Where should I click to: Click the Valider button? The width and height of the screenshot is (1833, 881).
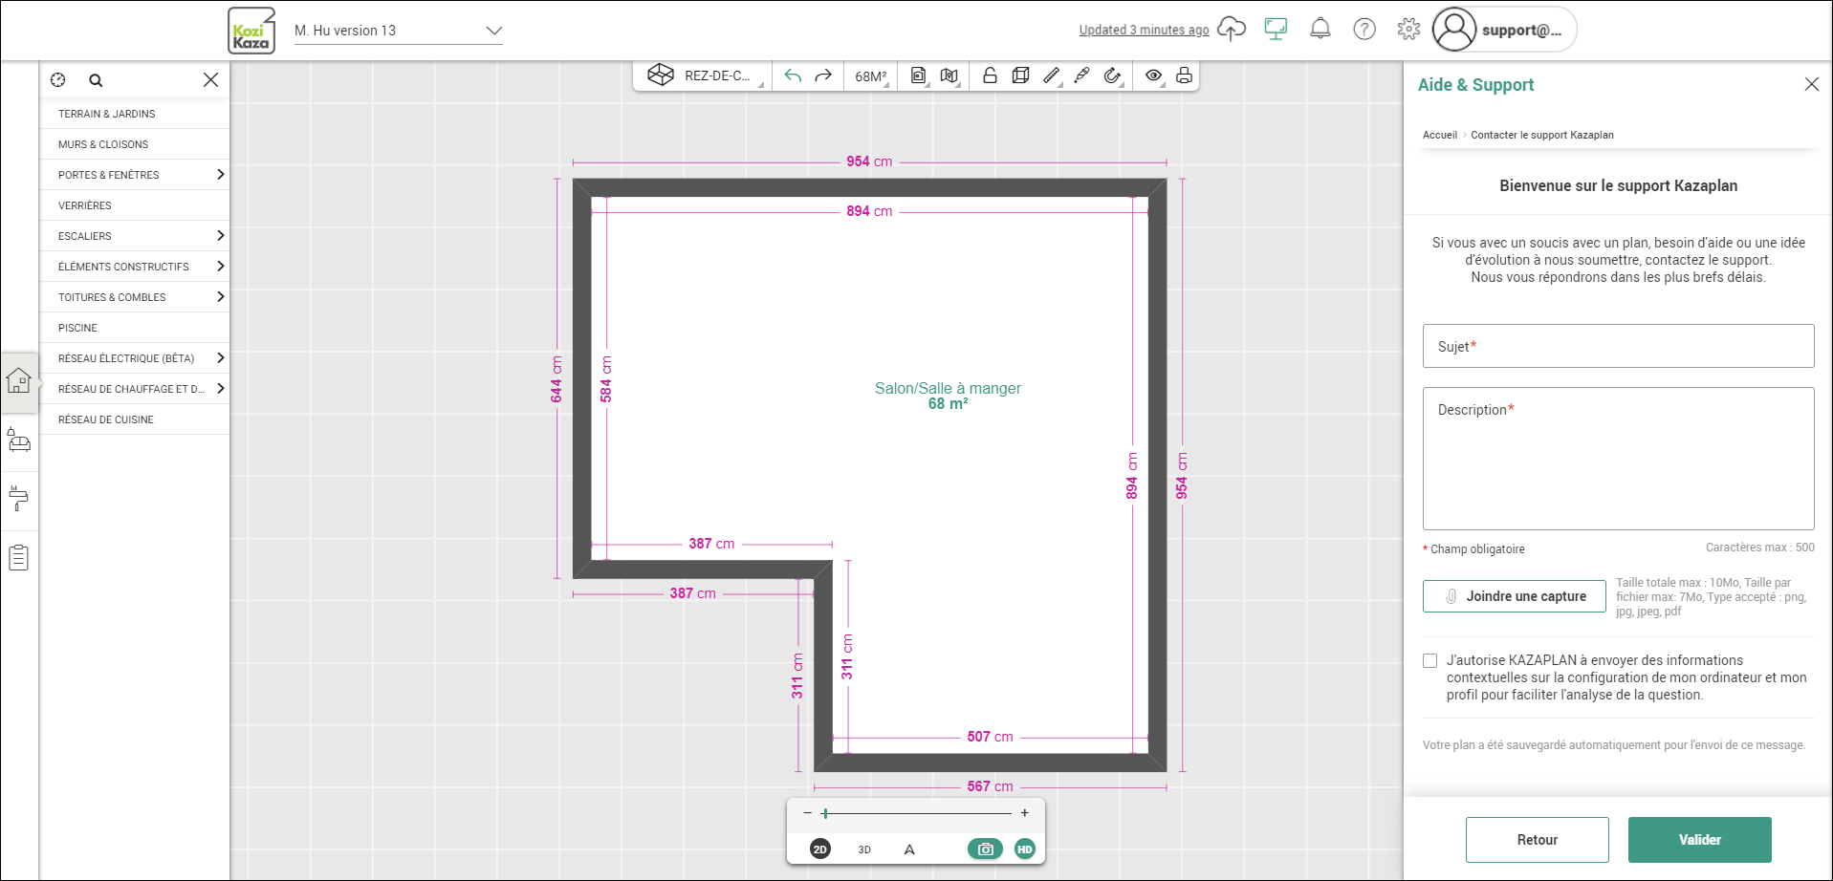(x=1699, y=840)
